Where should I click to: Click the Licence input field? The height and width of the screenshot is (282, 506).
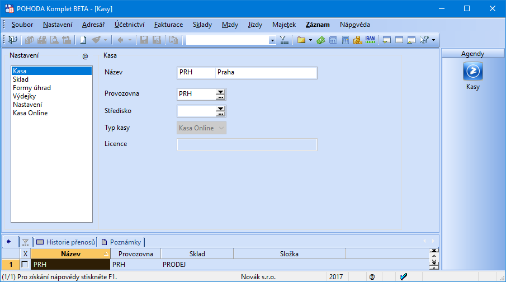pos(247,144)
